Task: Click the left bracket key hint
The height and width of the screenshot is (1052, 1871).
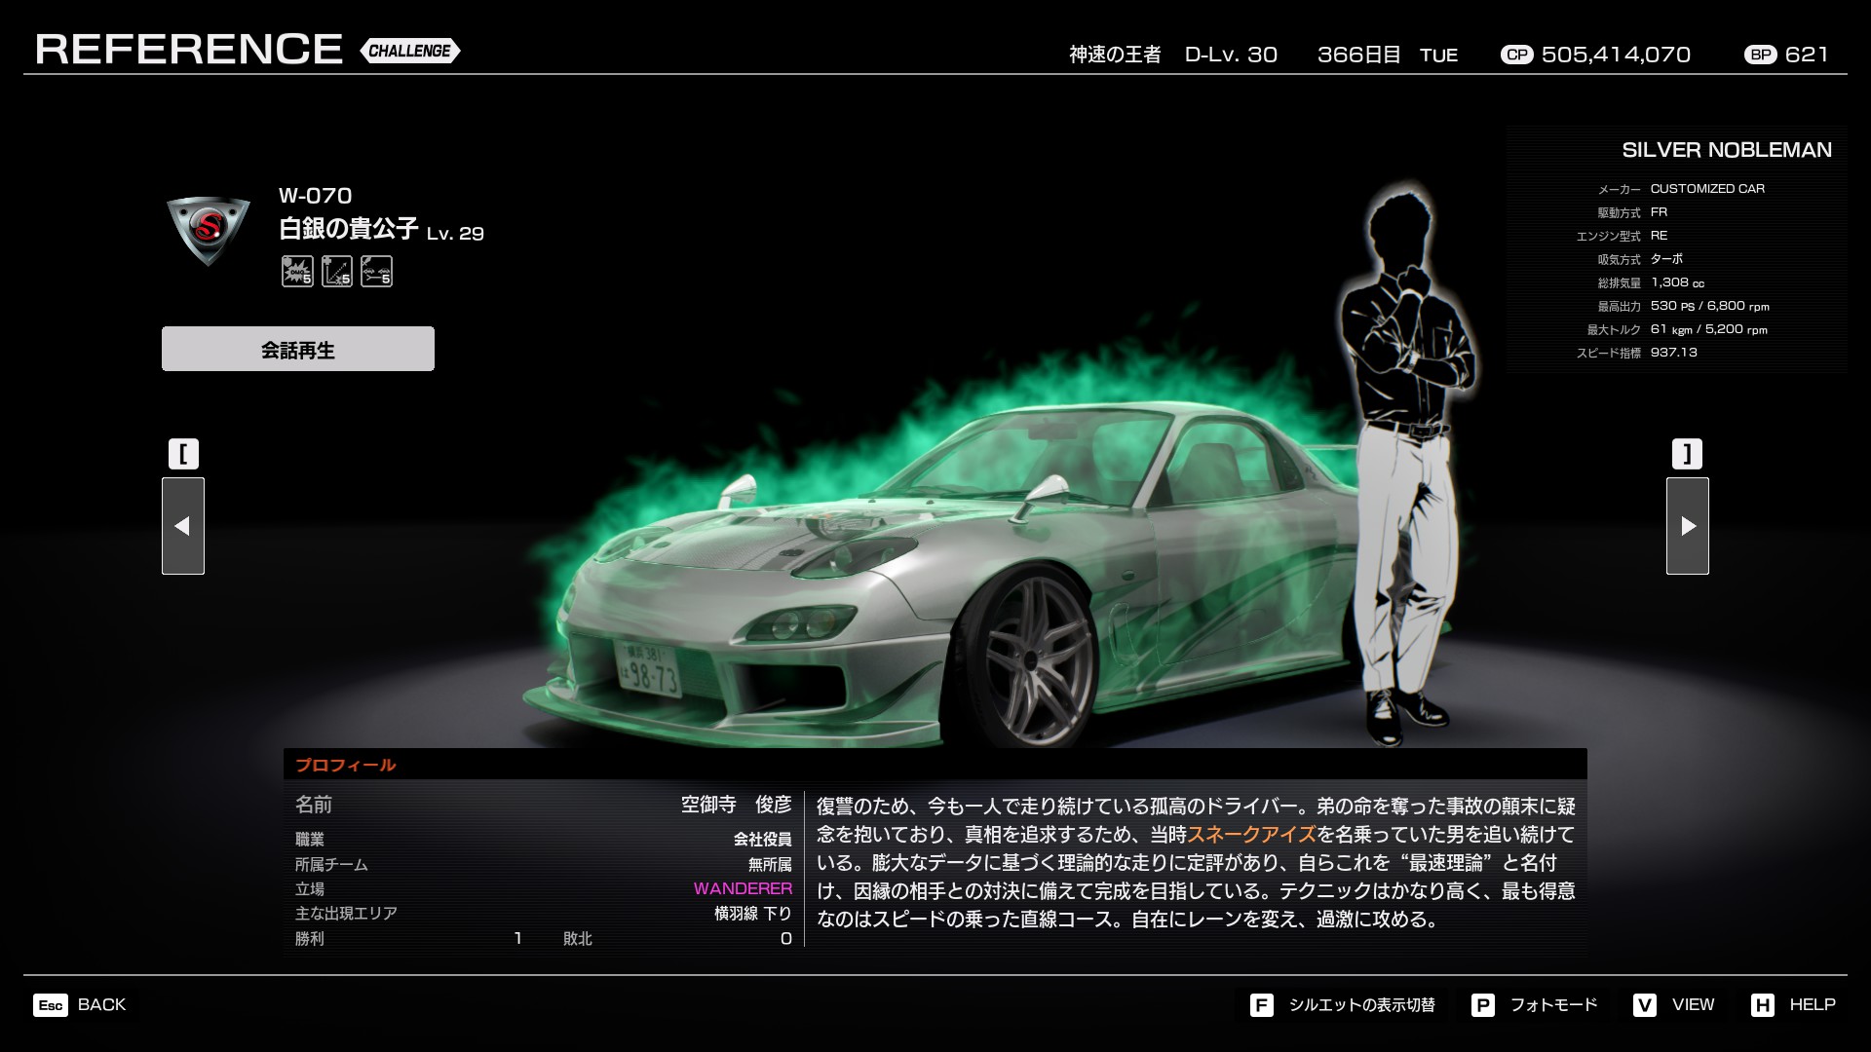Action: tap(183, 454)
